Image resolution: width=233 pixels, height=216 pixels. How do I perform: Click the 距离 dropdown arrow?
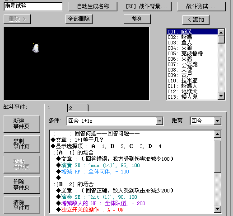click(x=218, y=121)
